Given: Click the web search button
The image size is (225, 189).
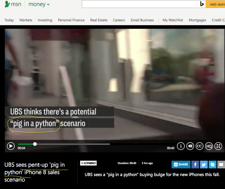Looking at the screenshot, I should coord(215,4).
